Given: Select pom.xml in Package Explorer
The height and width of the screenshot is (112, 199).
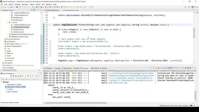Looking at the screenshot, I should point(10,61).
